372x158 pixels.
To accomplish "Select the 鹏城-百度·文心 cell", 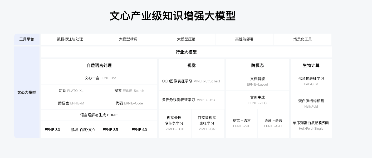I will (x=85, y=129).
